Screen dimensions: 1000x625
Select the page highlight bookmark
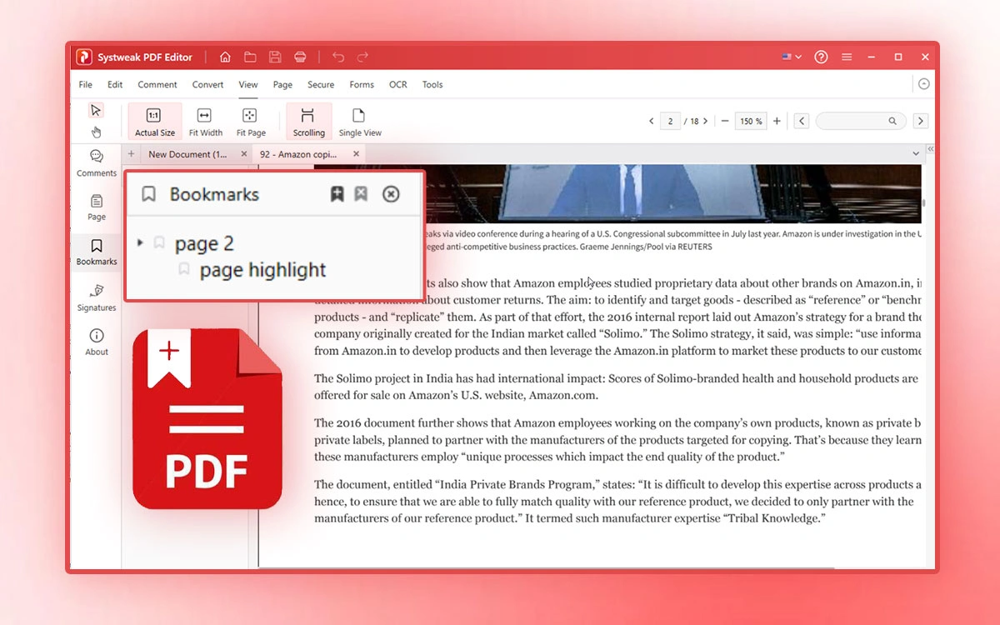pyautogui.click(x=262, y=270)
